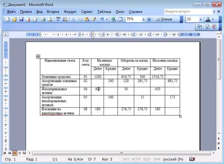The image size is (224, 164).
Task: Undo the last action
Action: (102, 19)
